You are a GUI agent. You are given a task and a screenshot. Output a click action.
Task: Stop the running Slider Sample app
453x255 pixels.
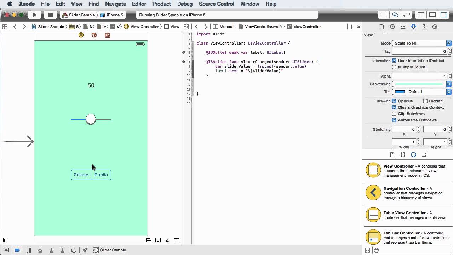tap(50, 15)
